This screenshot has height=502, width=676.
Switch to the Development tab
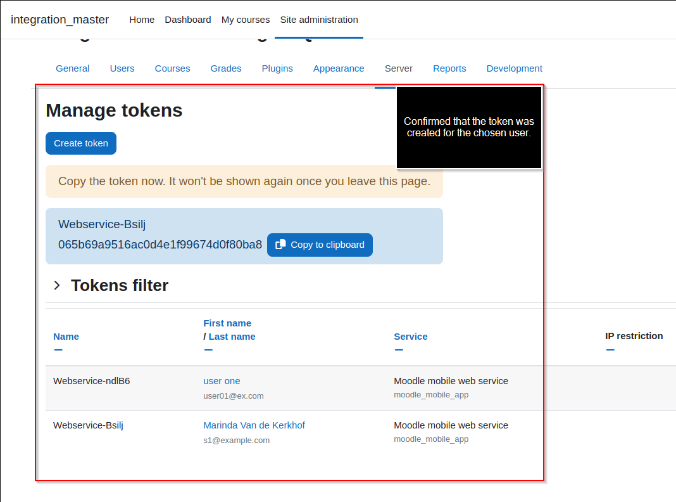click(x=515, y=68)
